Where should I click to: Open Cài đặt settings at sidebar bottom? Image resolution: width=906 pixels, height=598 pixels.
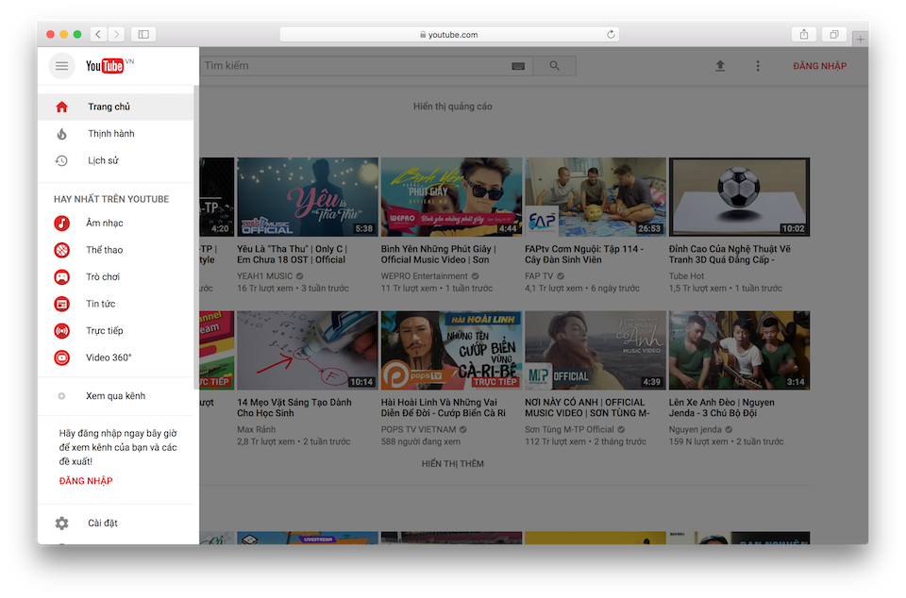click(103, 523)
